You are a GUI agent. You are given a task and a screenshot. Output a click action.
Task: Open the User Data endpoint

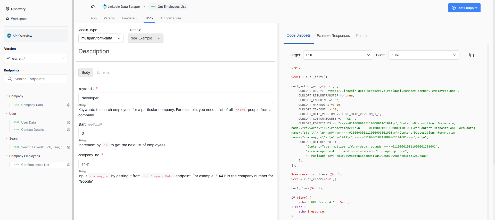[28, 123]
